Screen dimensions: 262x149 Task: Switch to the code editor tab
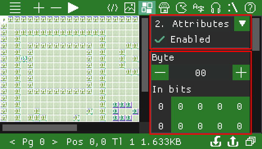click(113, 8)
